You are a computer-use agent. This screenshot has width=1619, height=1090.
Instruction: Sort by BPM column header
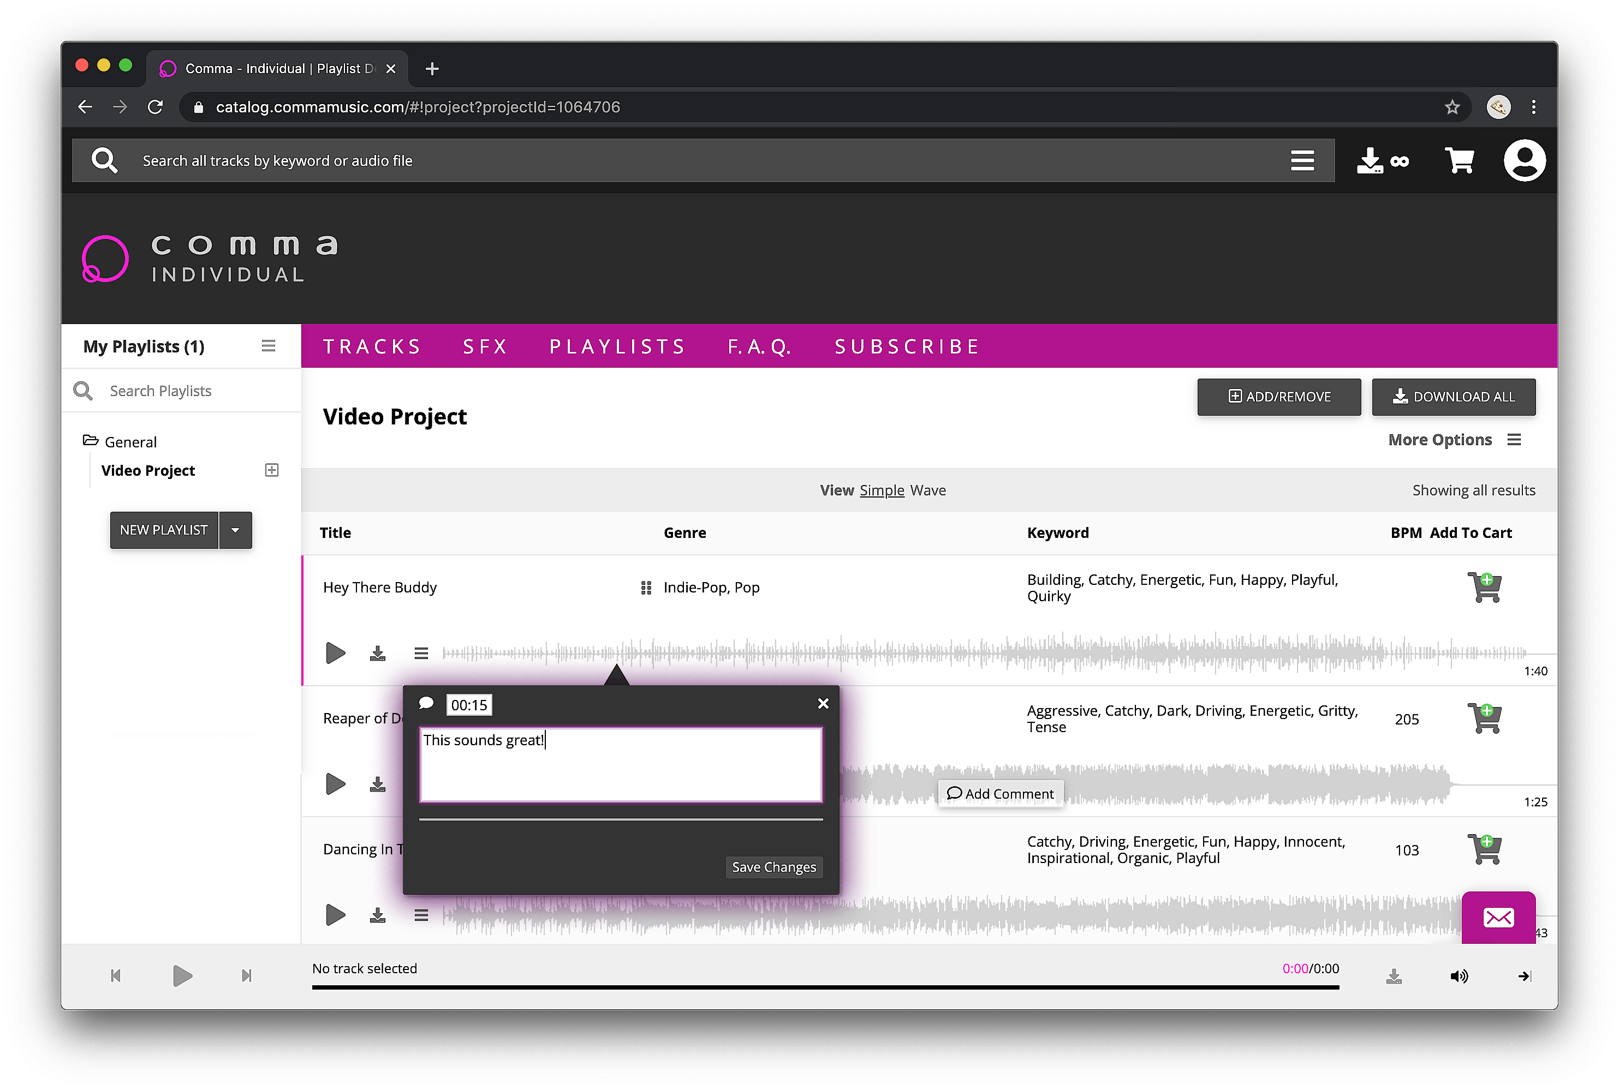click(x=1406, y=532)
